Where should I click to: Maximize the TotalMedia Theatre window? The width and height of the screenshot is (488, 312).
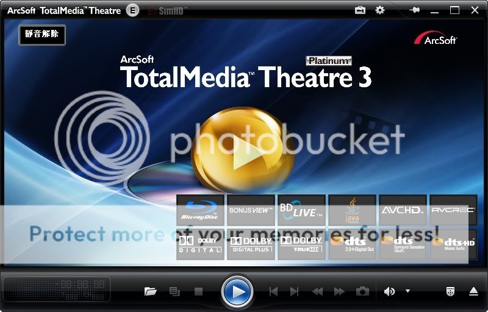[454, 10]
